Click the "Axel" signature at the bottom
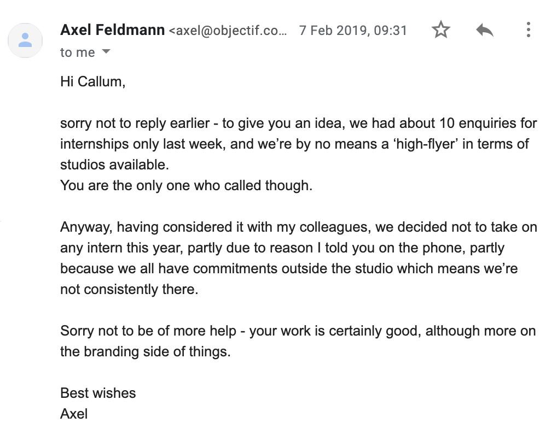The image size is (557, 435). pos(74,414)
